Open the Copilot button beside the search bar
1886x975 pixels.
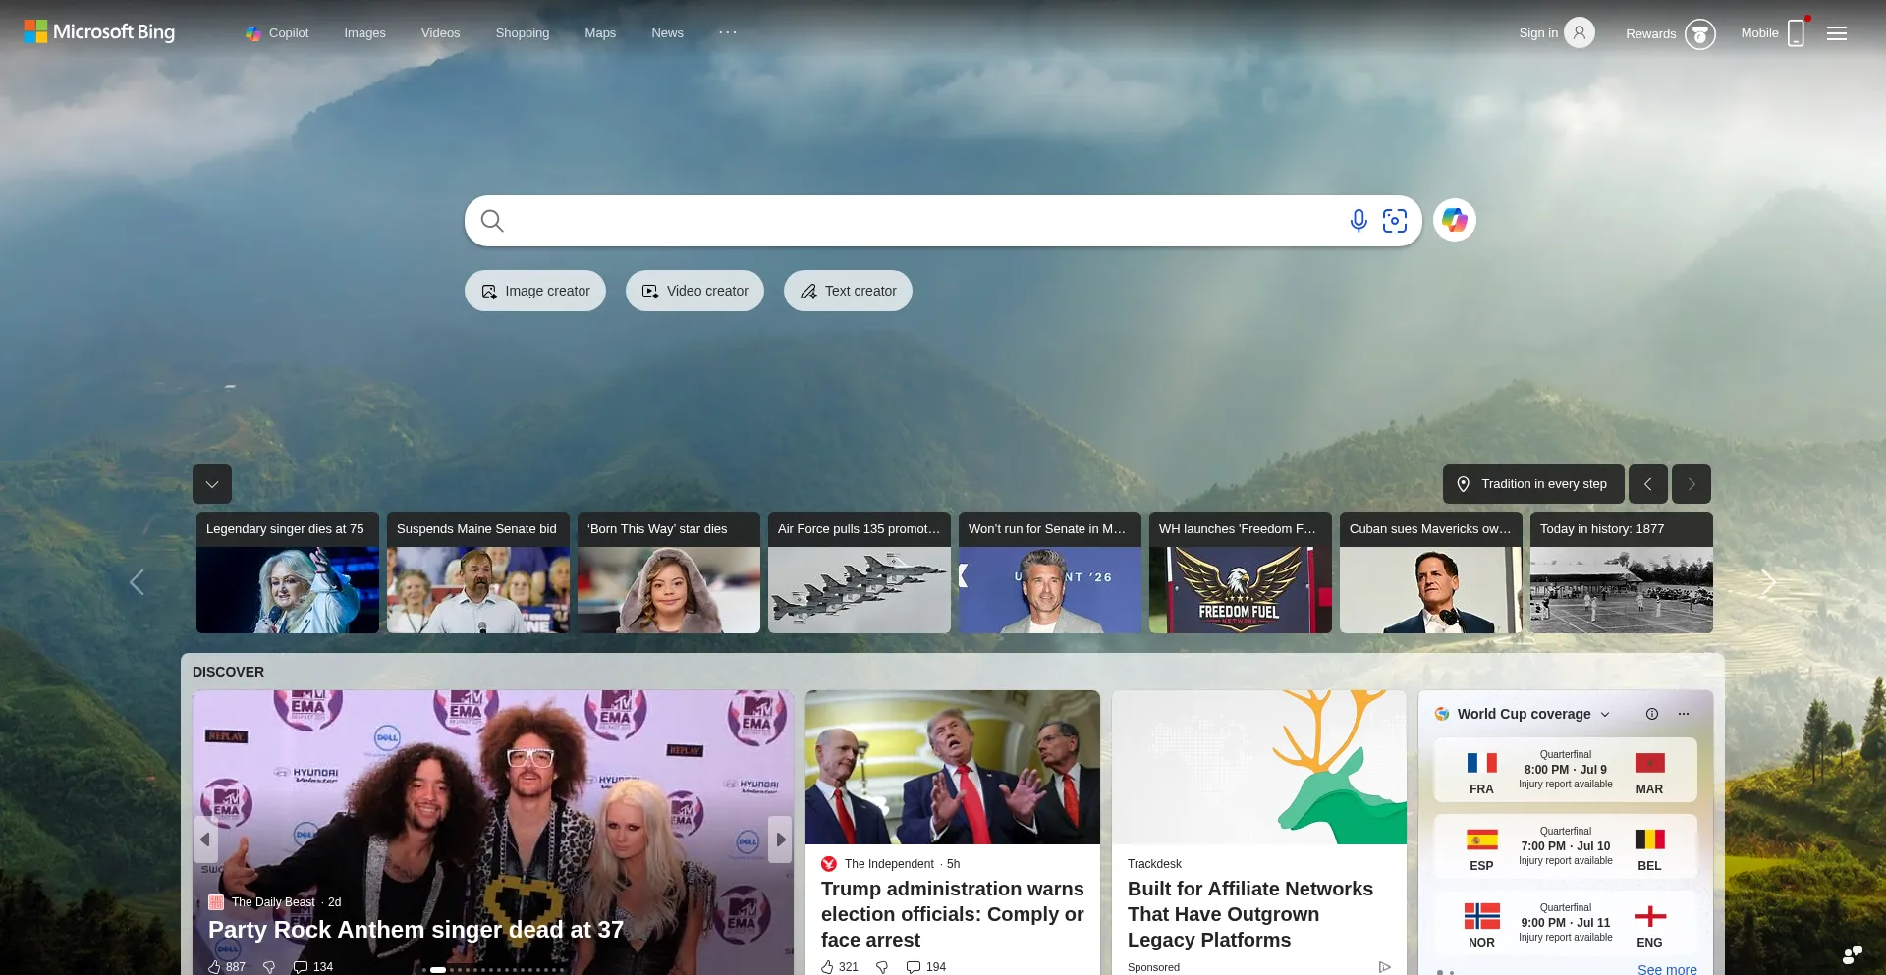coord(1455,220)
